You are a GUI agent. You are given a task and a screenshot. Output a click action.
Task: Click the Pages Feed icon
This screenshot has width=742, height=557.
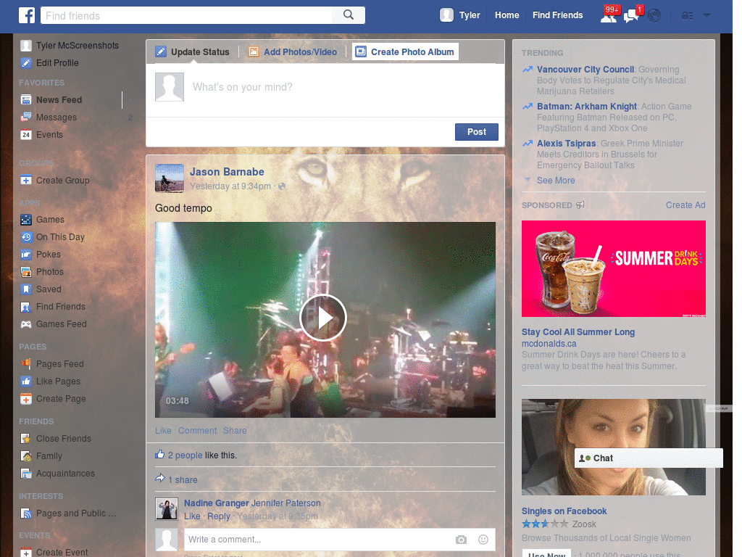pyautogui.click(x=26, y=364)
